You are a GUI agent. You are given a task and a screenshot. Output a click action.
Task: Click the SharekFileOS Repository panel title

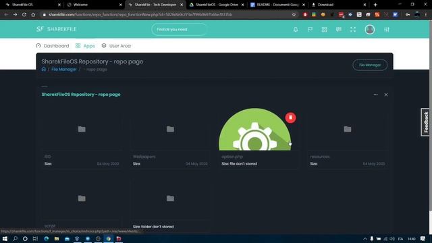(81, 94)
